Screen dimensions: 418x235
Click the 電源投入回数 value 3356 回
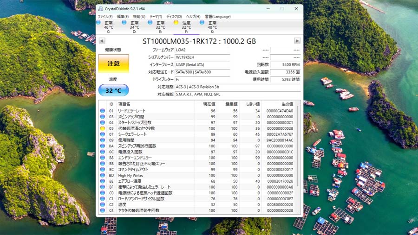(x=285, y=72)
